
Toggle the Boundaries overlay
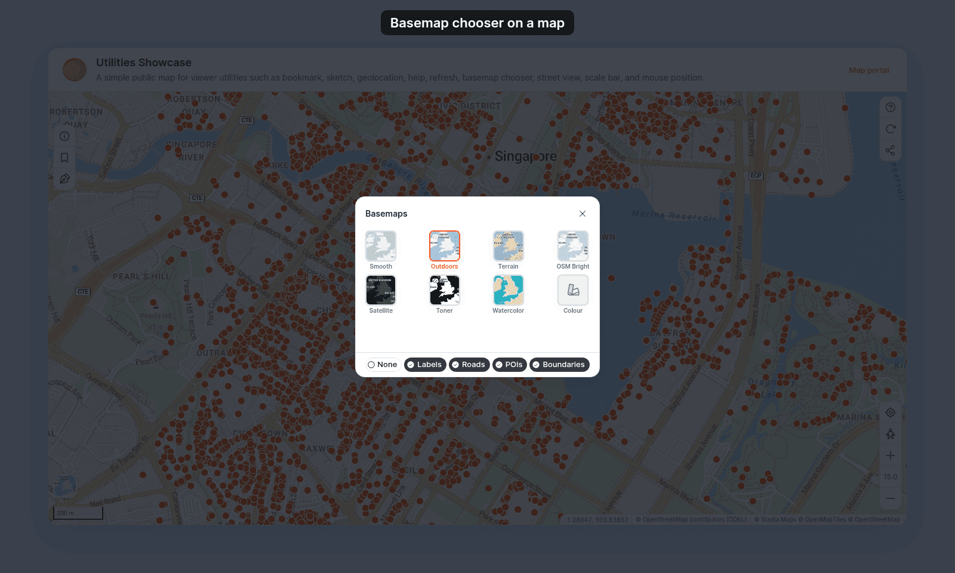pyautogui.click(x=559, y=365)
